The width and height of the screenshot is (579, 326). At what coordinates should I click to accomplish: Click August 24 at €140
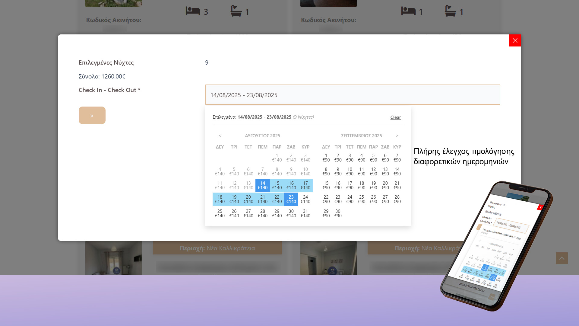tap(305, 199)
